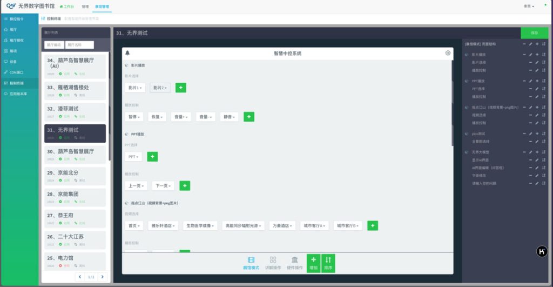
Task: Click the green 保存 button
Action: click(534, 33)
